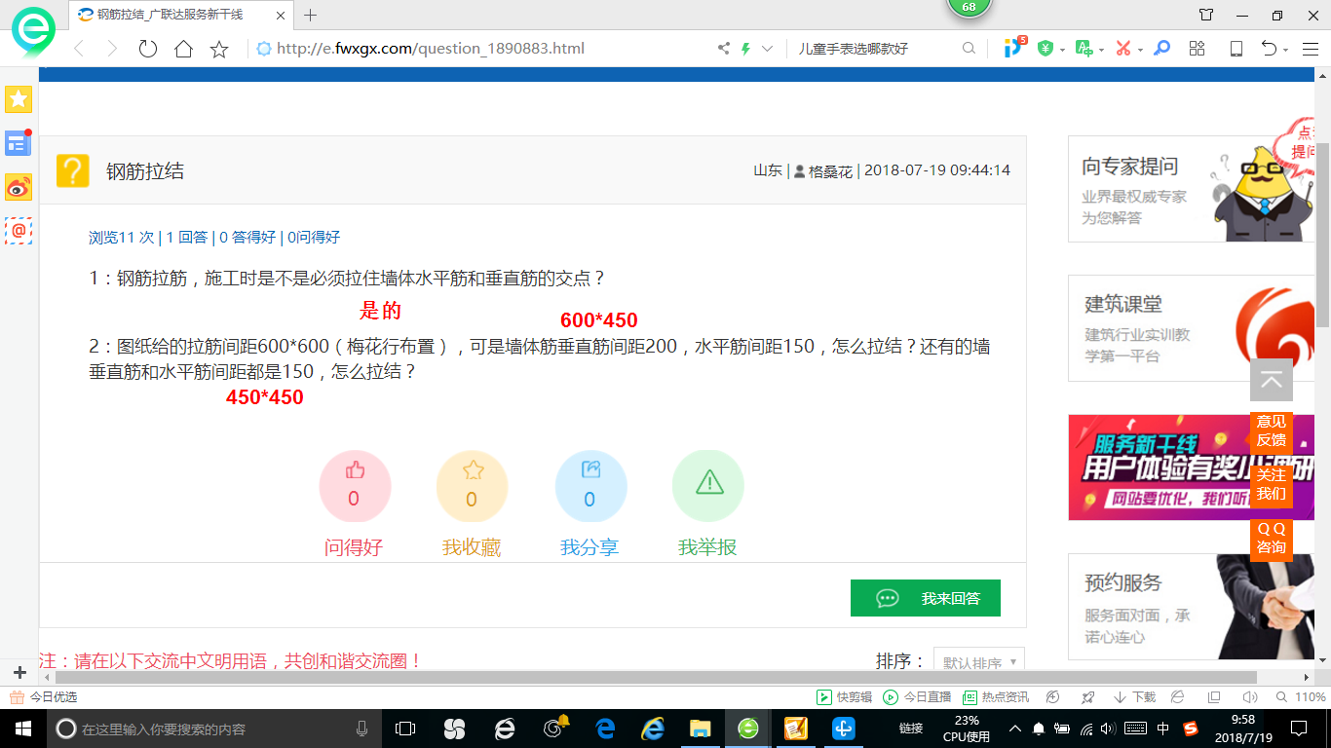This screenshot has width=1331, height=748.
Task: Expand the undo closed tab dropdown
Action: point(1286,49)
